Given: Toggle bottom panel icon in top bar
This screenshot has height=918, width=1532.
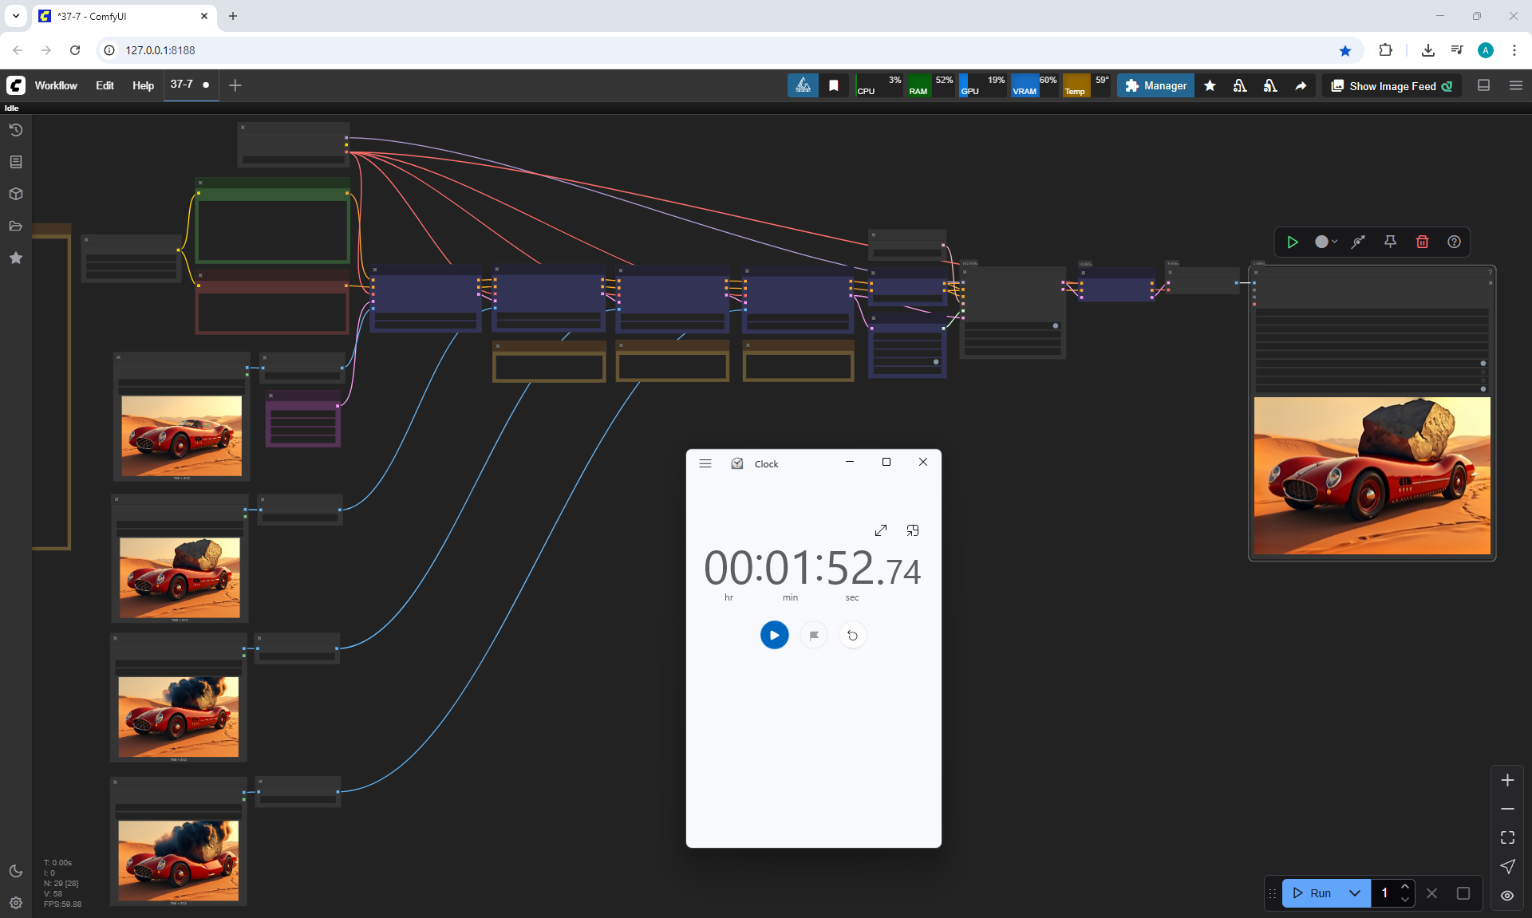Looking at the screenshot, I should [x=1483, y=85].
